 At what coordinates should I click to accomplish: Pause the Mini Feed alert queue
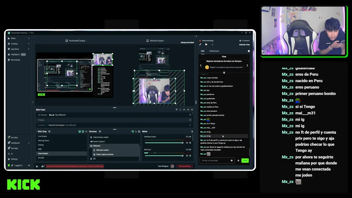(180, 110)
